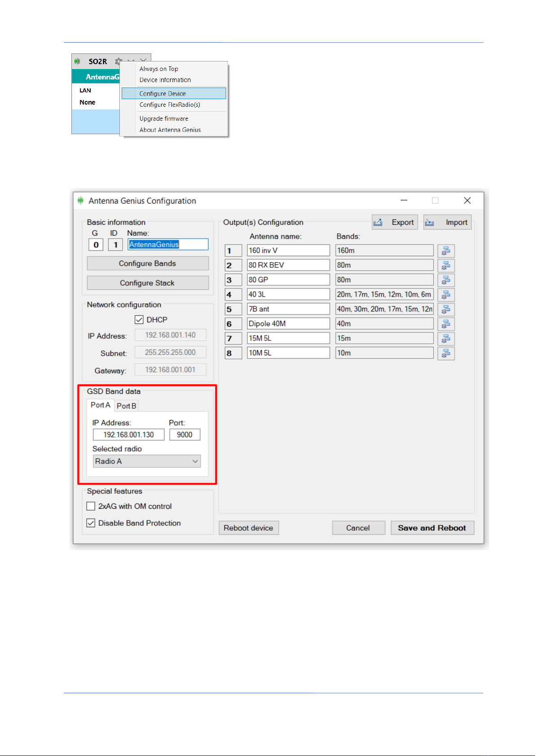The height and width of the screenshot is (756, 535).
Task: Open output settings for row 5 (7B ant)
Action: (446, 309)
